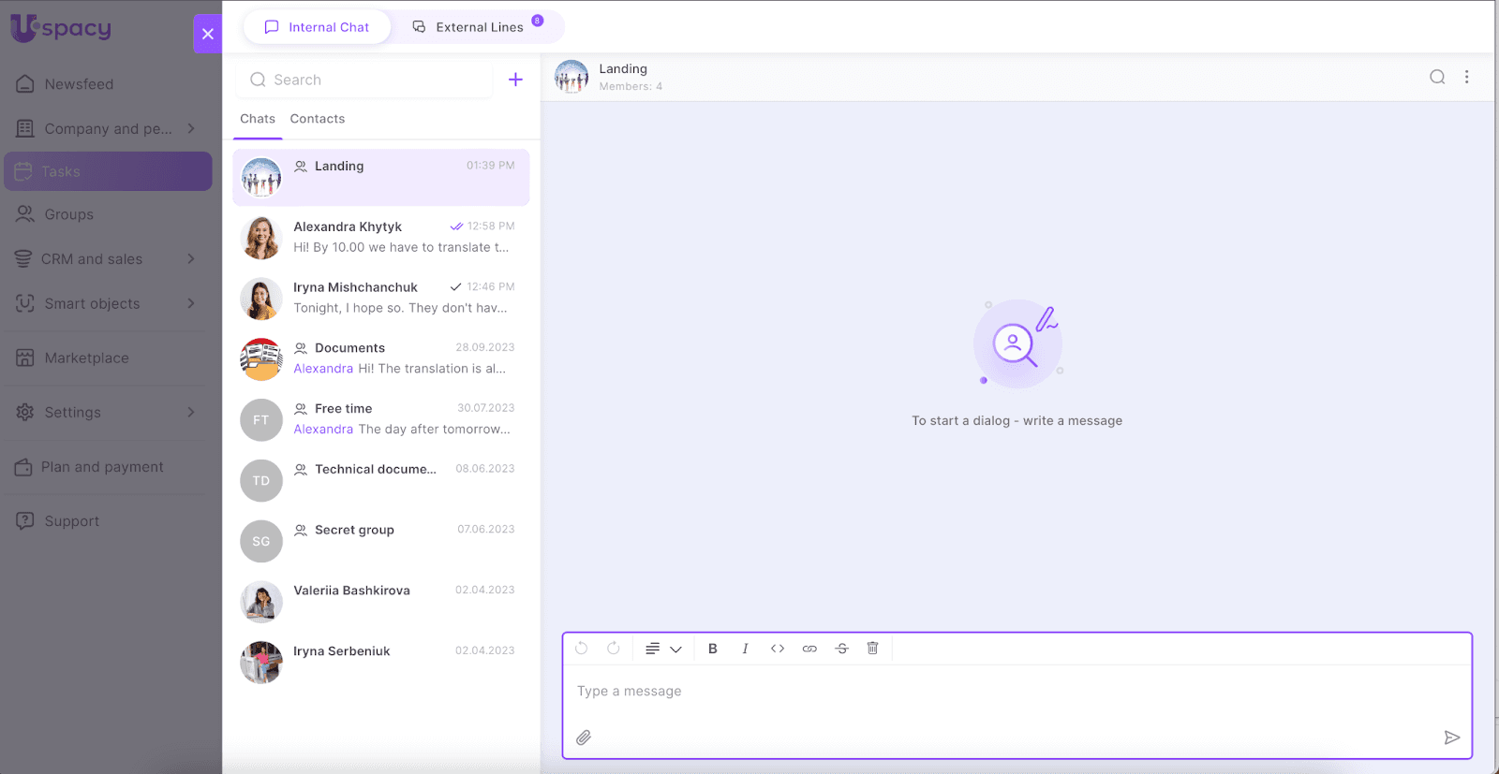The width and height of the screenshot is (1499, 774).
Task: Click the undo icon in message editor
Action: pos(582,649)
